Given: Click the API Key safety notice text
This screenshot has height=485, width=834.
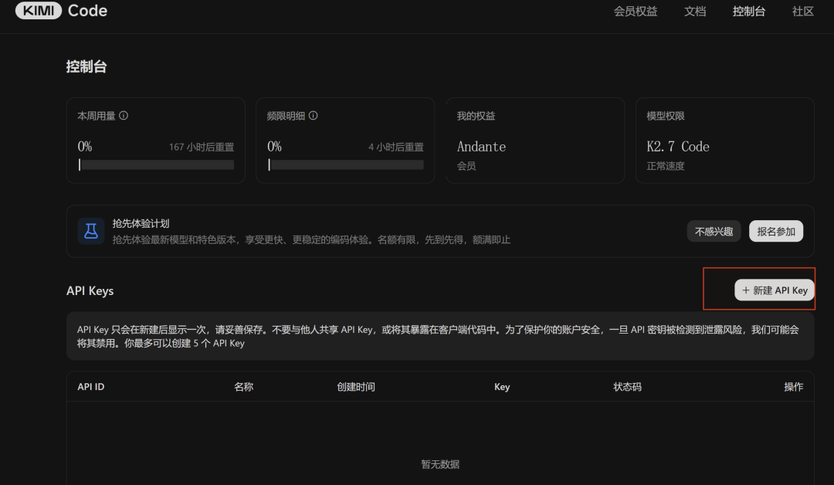Looking at the screenshot, I should coord(438,336).
